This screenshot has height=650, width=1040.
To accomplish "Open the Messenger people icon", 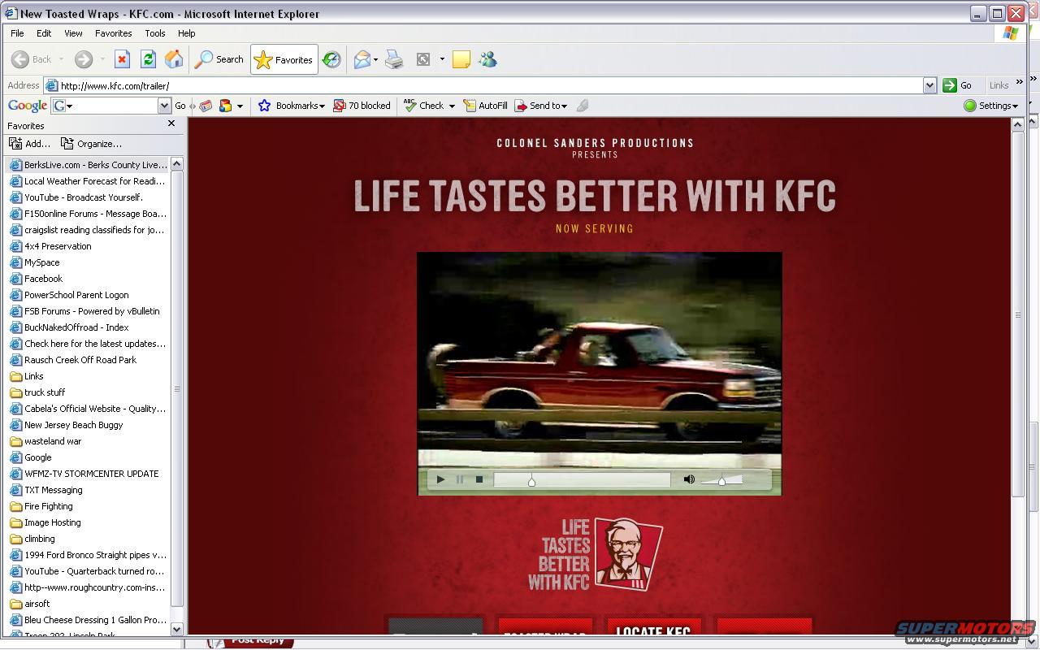I will click(x=487, y=59).
